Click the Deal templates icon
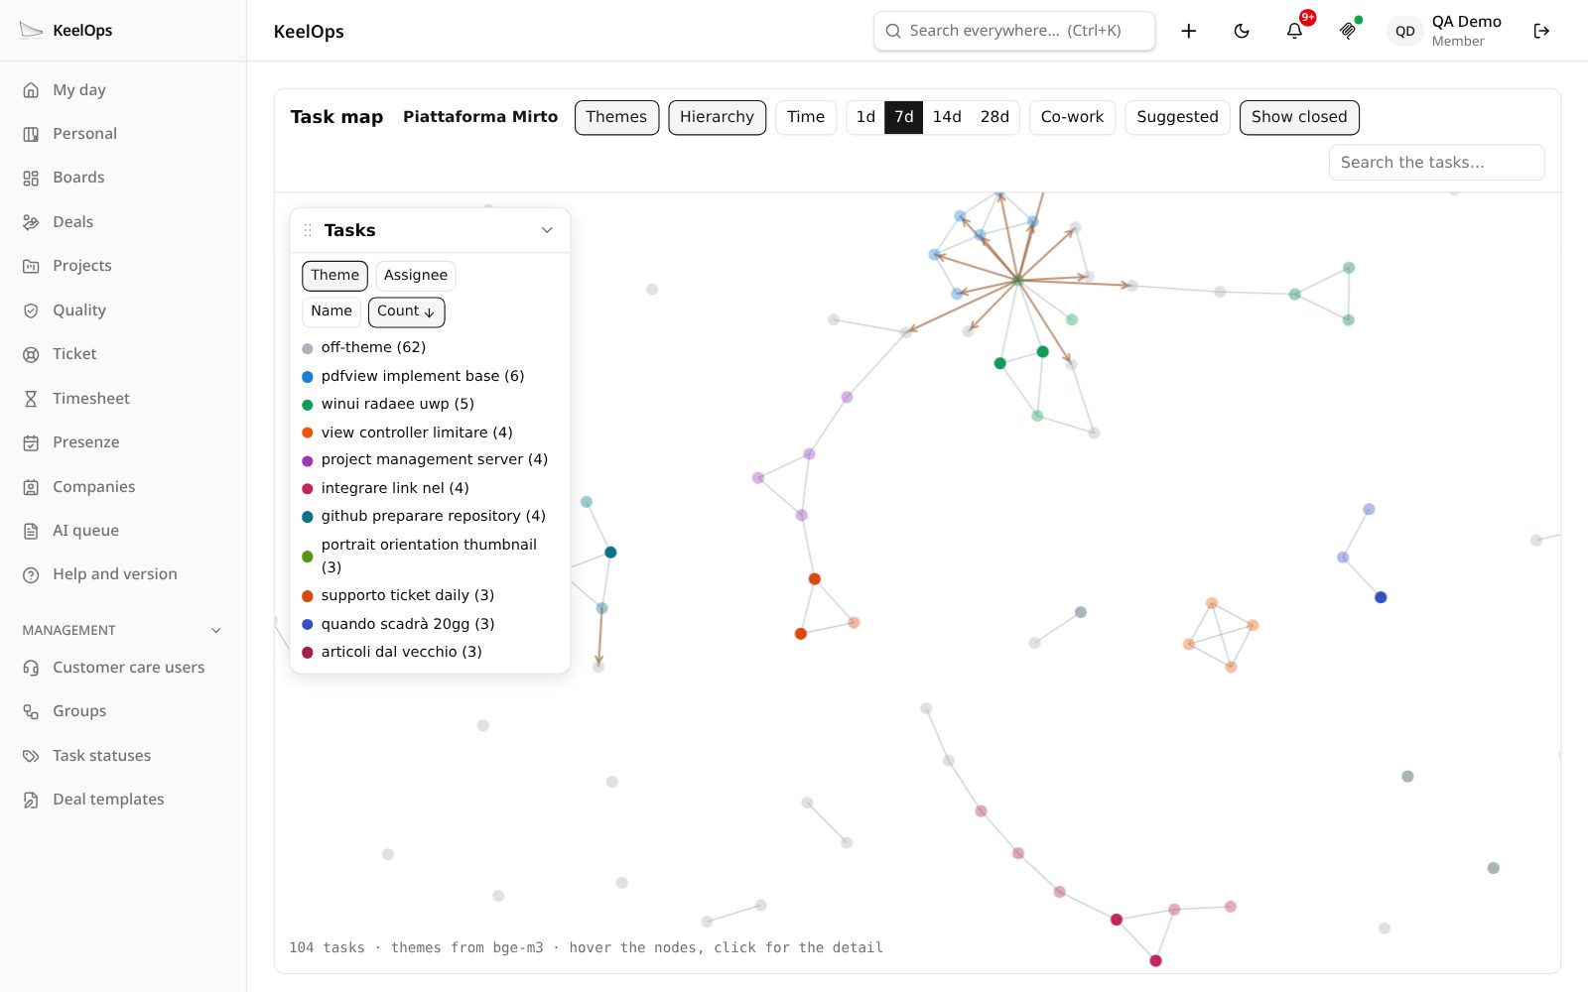Viewport: 1588px width, 992px height. [x=31, y=800]
